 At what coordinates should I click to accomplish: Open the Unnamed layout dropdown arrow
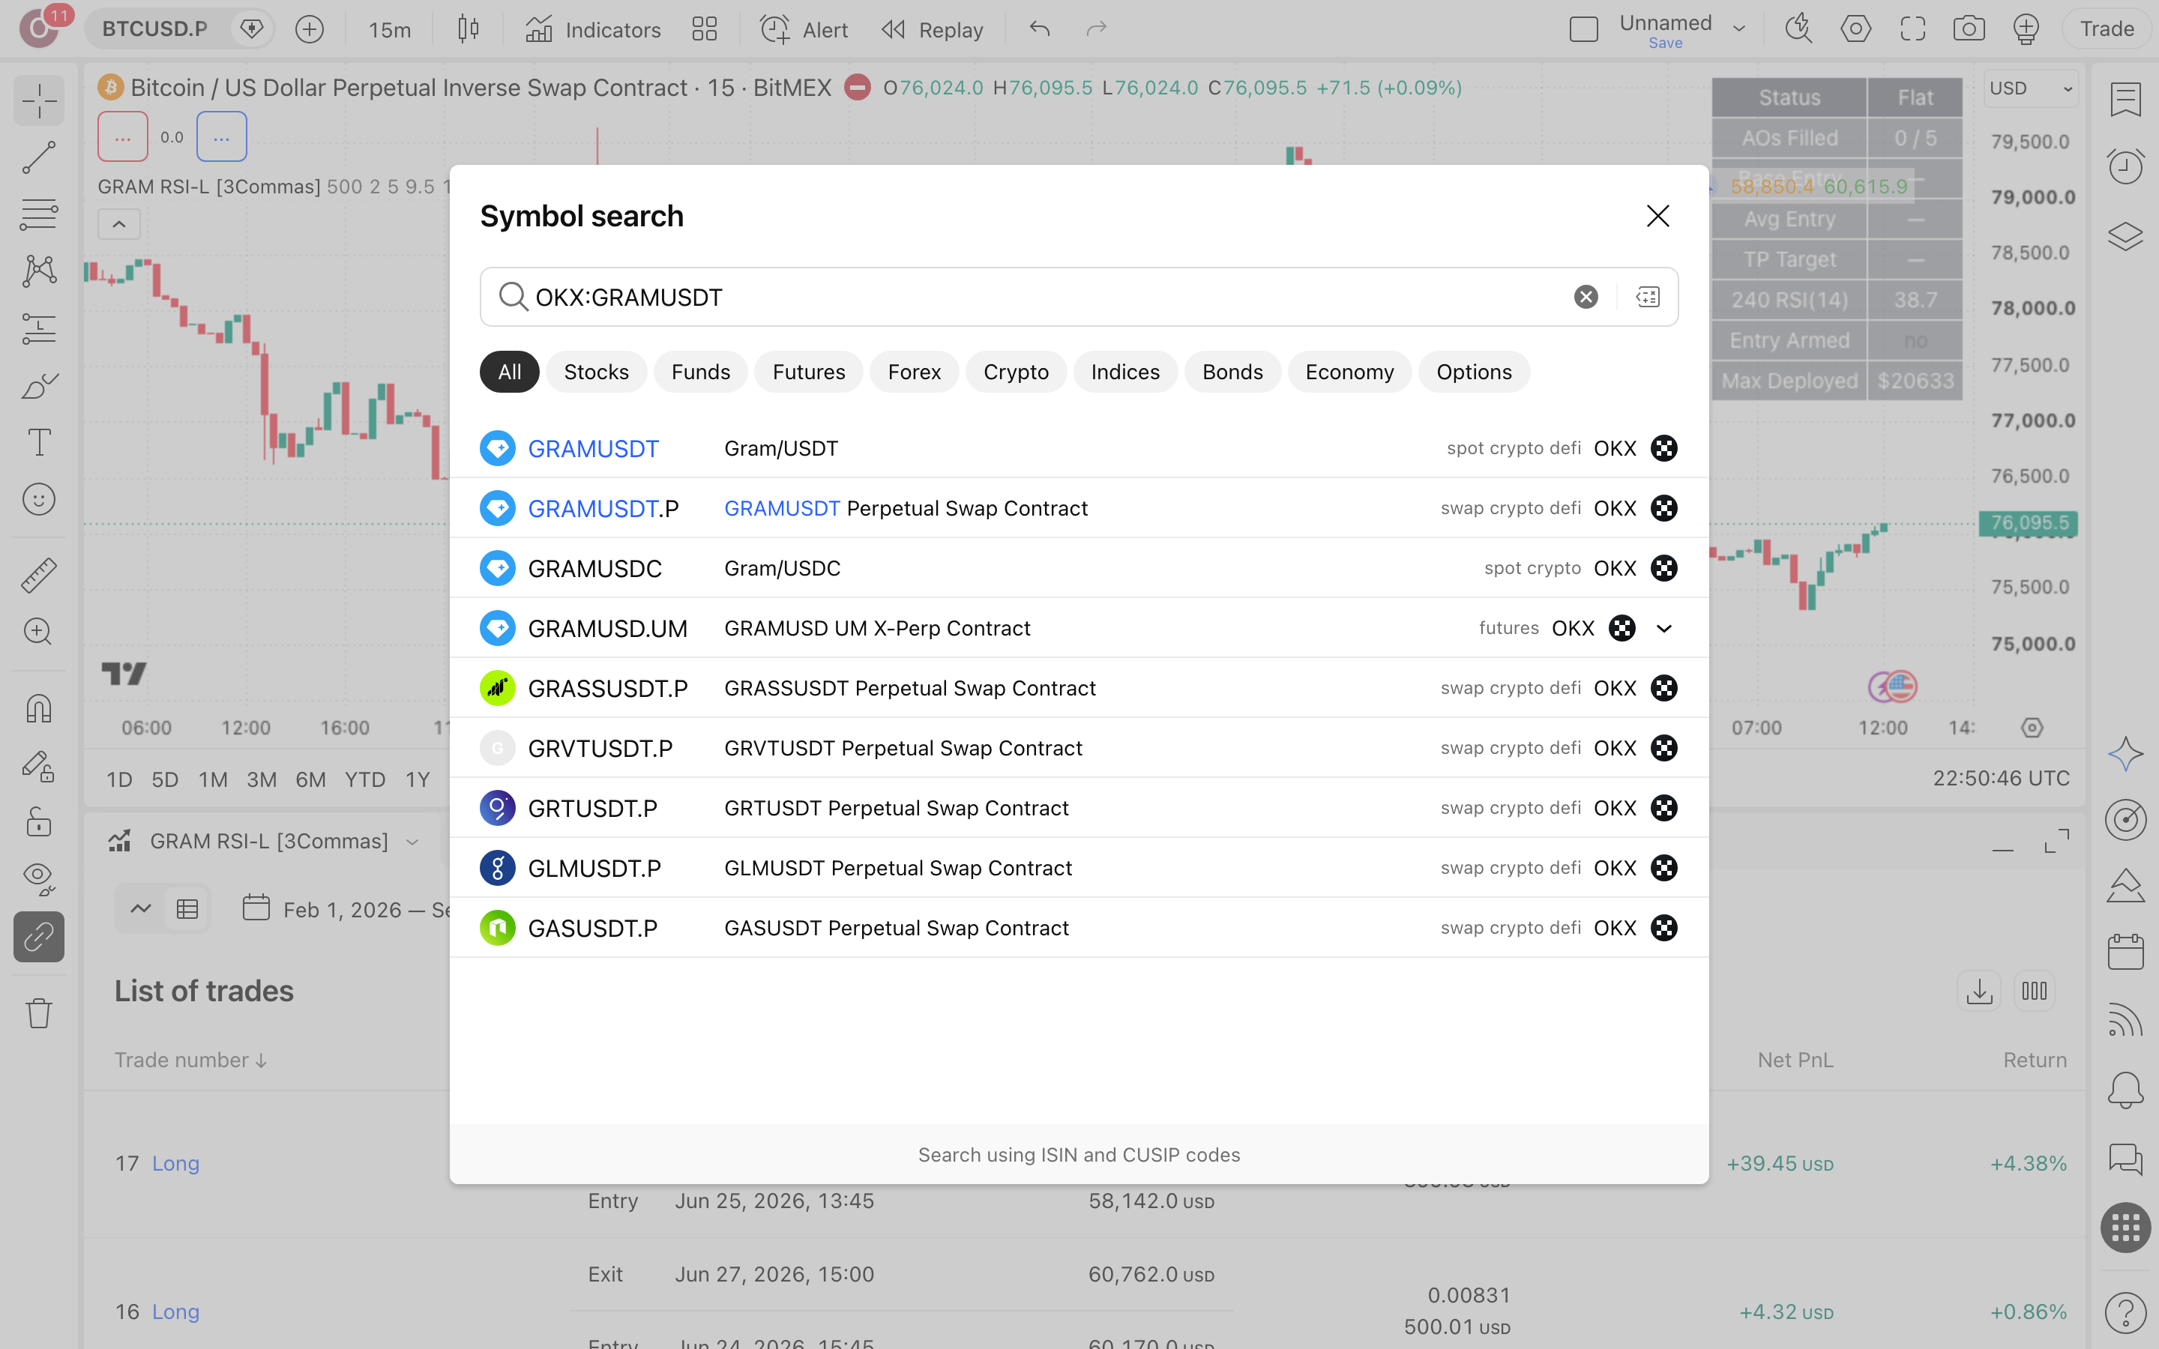[1738, 29]
